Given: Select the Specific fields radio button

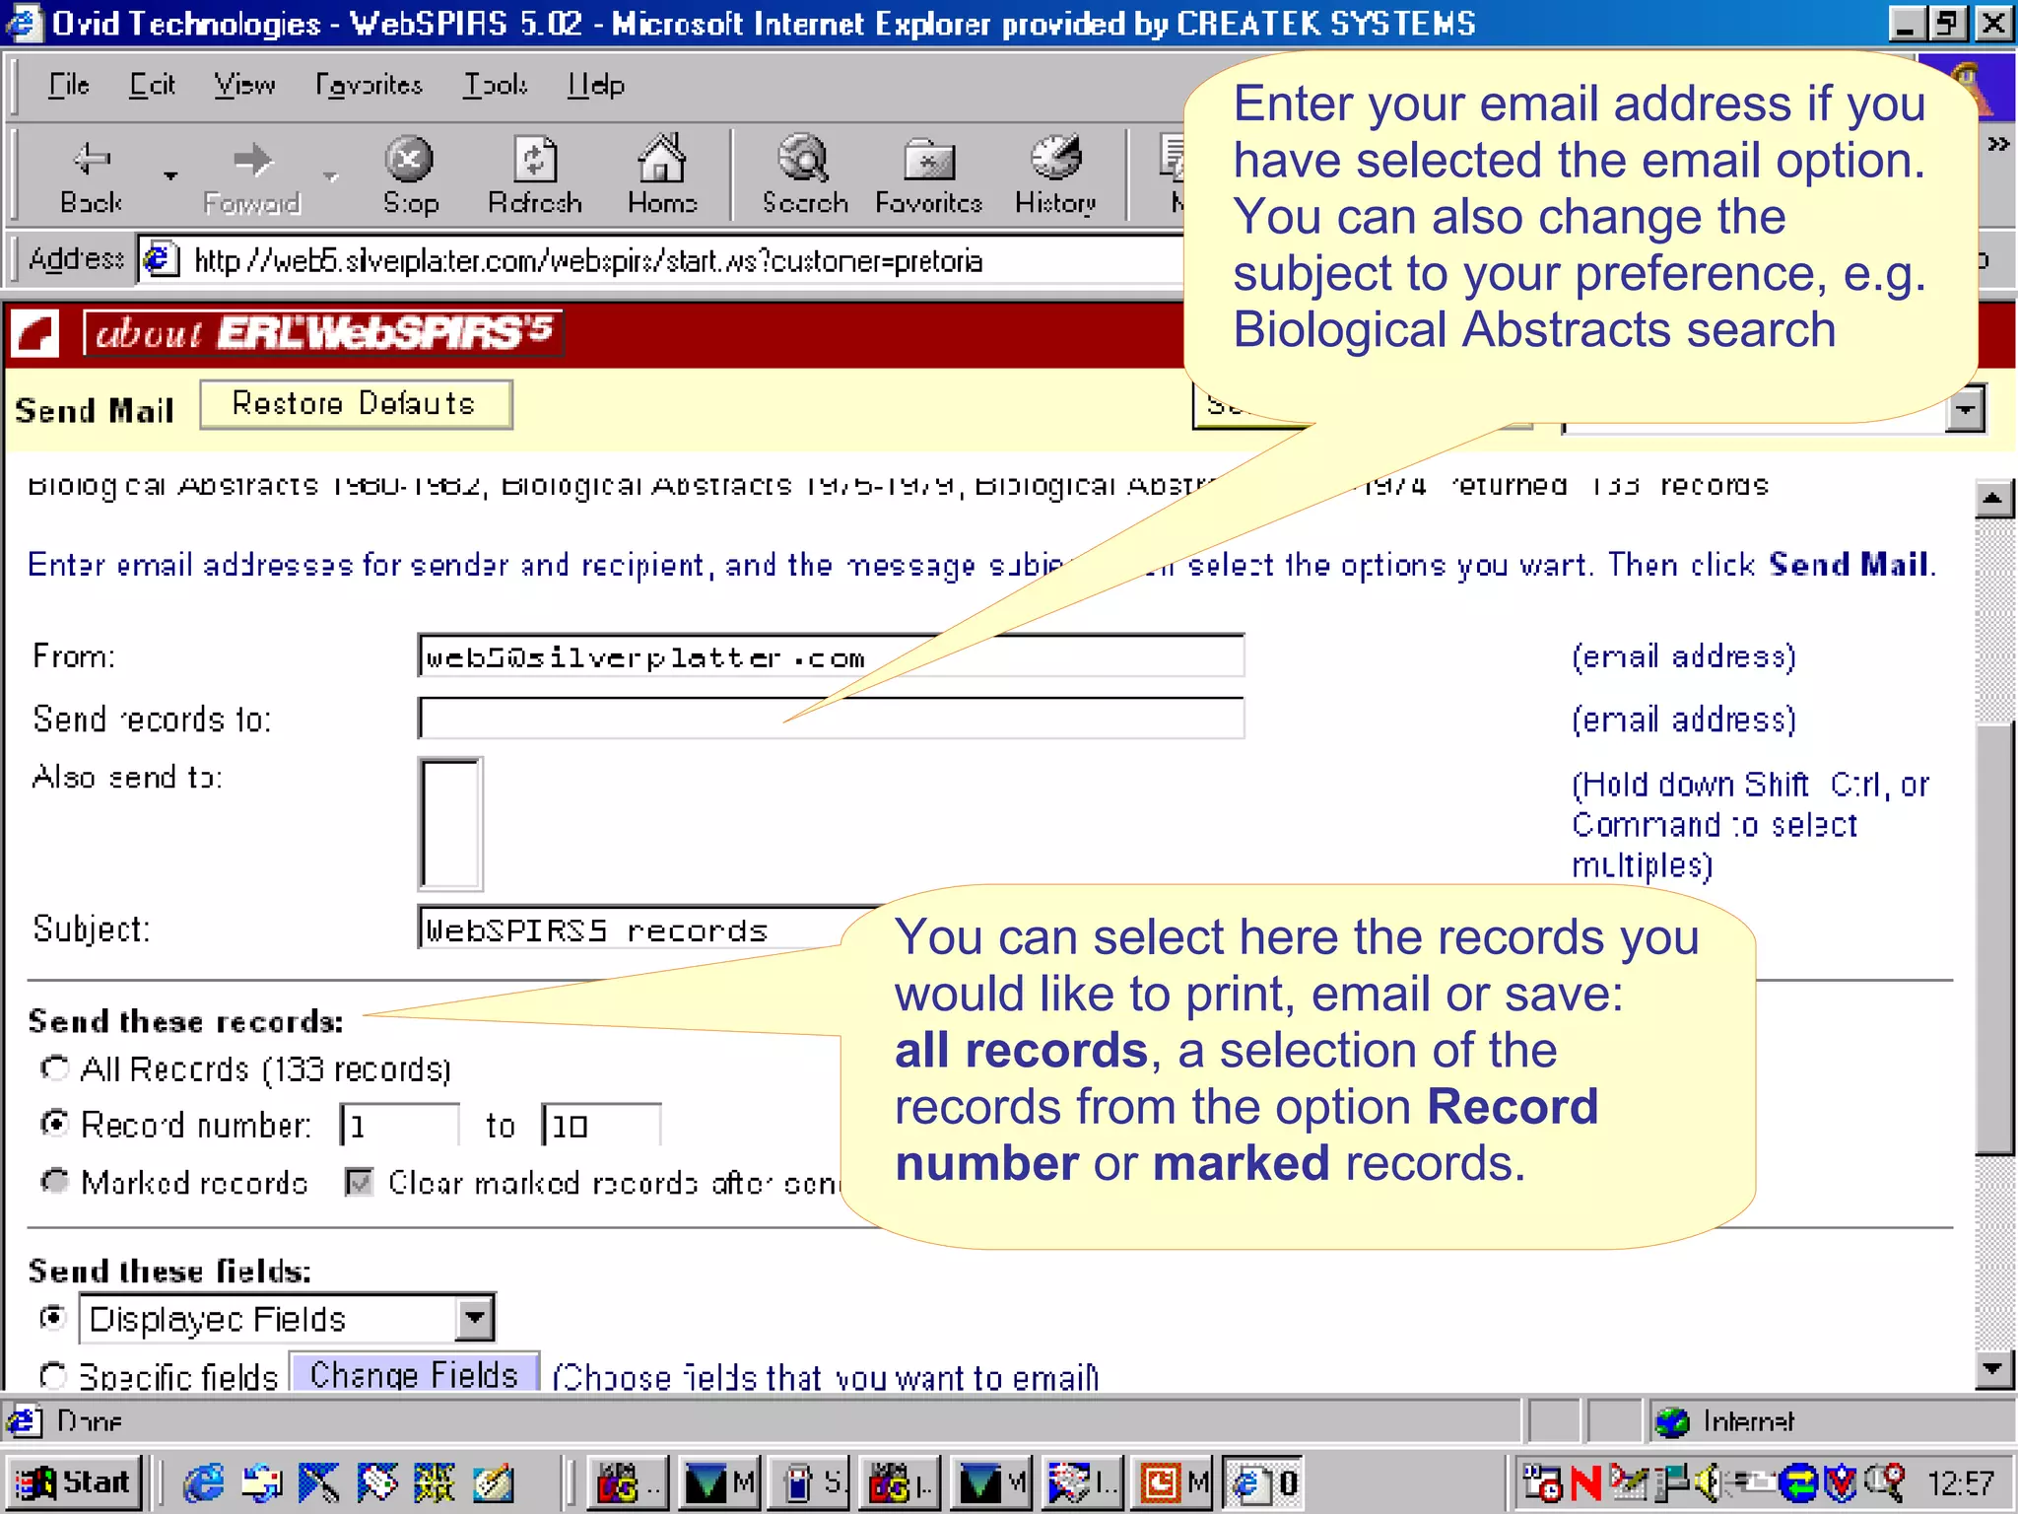Looking at the screenshot, I should coord(52,1375).
